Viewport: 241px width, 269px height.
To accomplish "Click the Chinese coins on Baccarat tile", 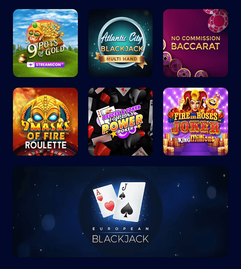I will [178, 67].
